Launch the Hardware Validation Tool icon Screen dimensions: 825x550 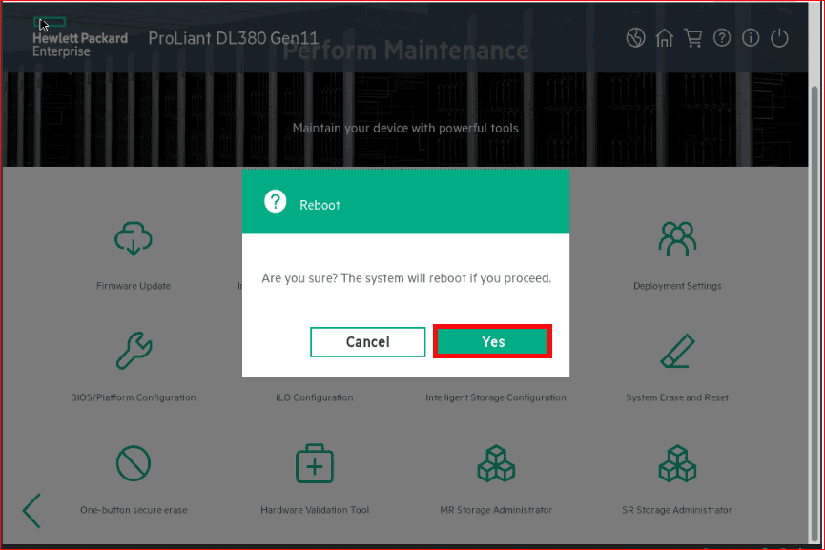click(315, 463)
